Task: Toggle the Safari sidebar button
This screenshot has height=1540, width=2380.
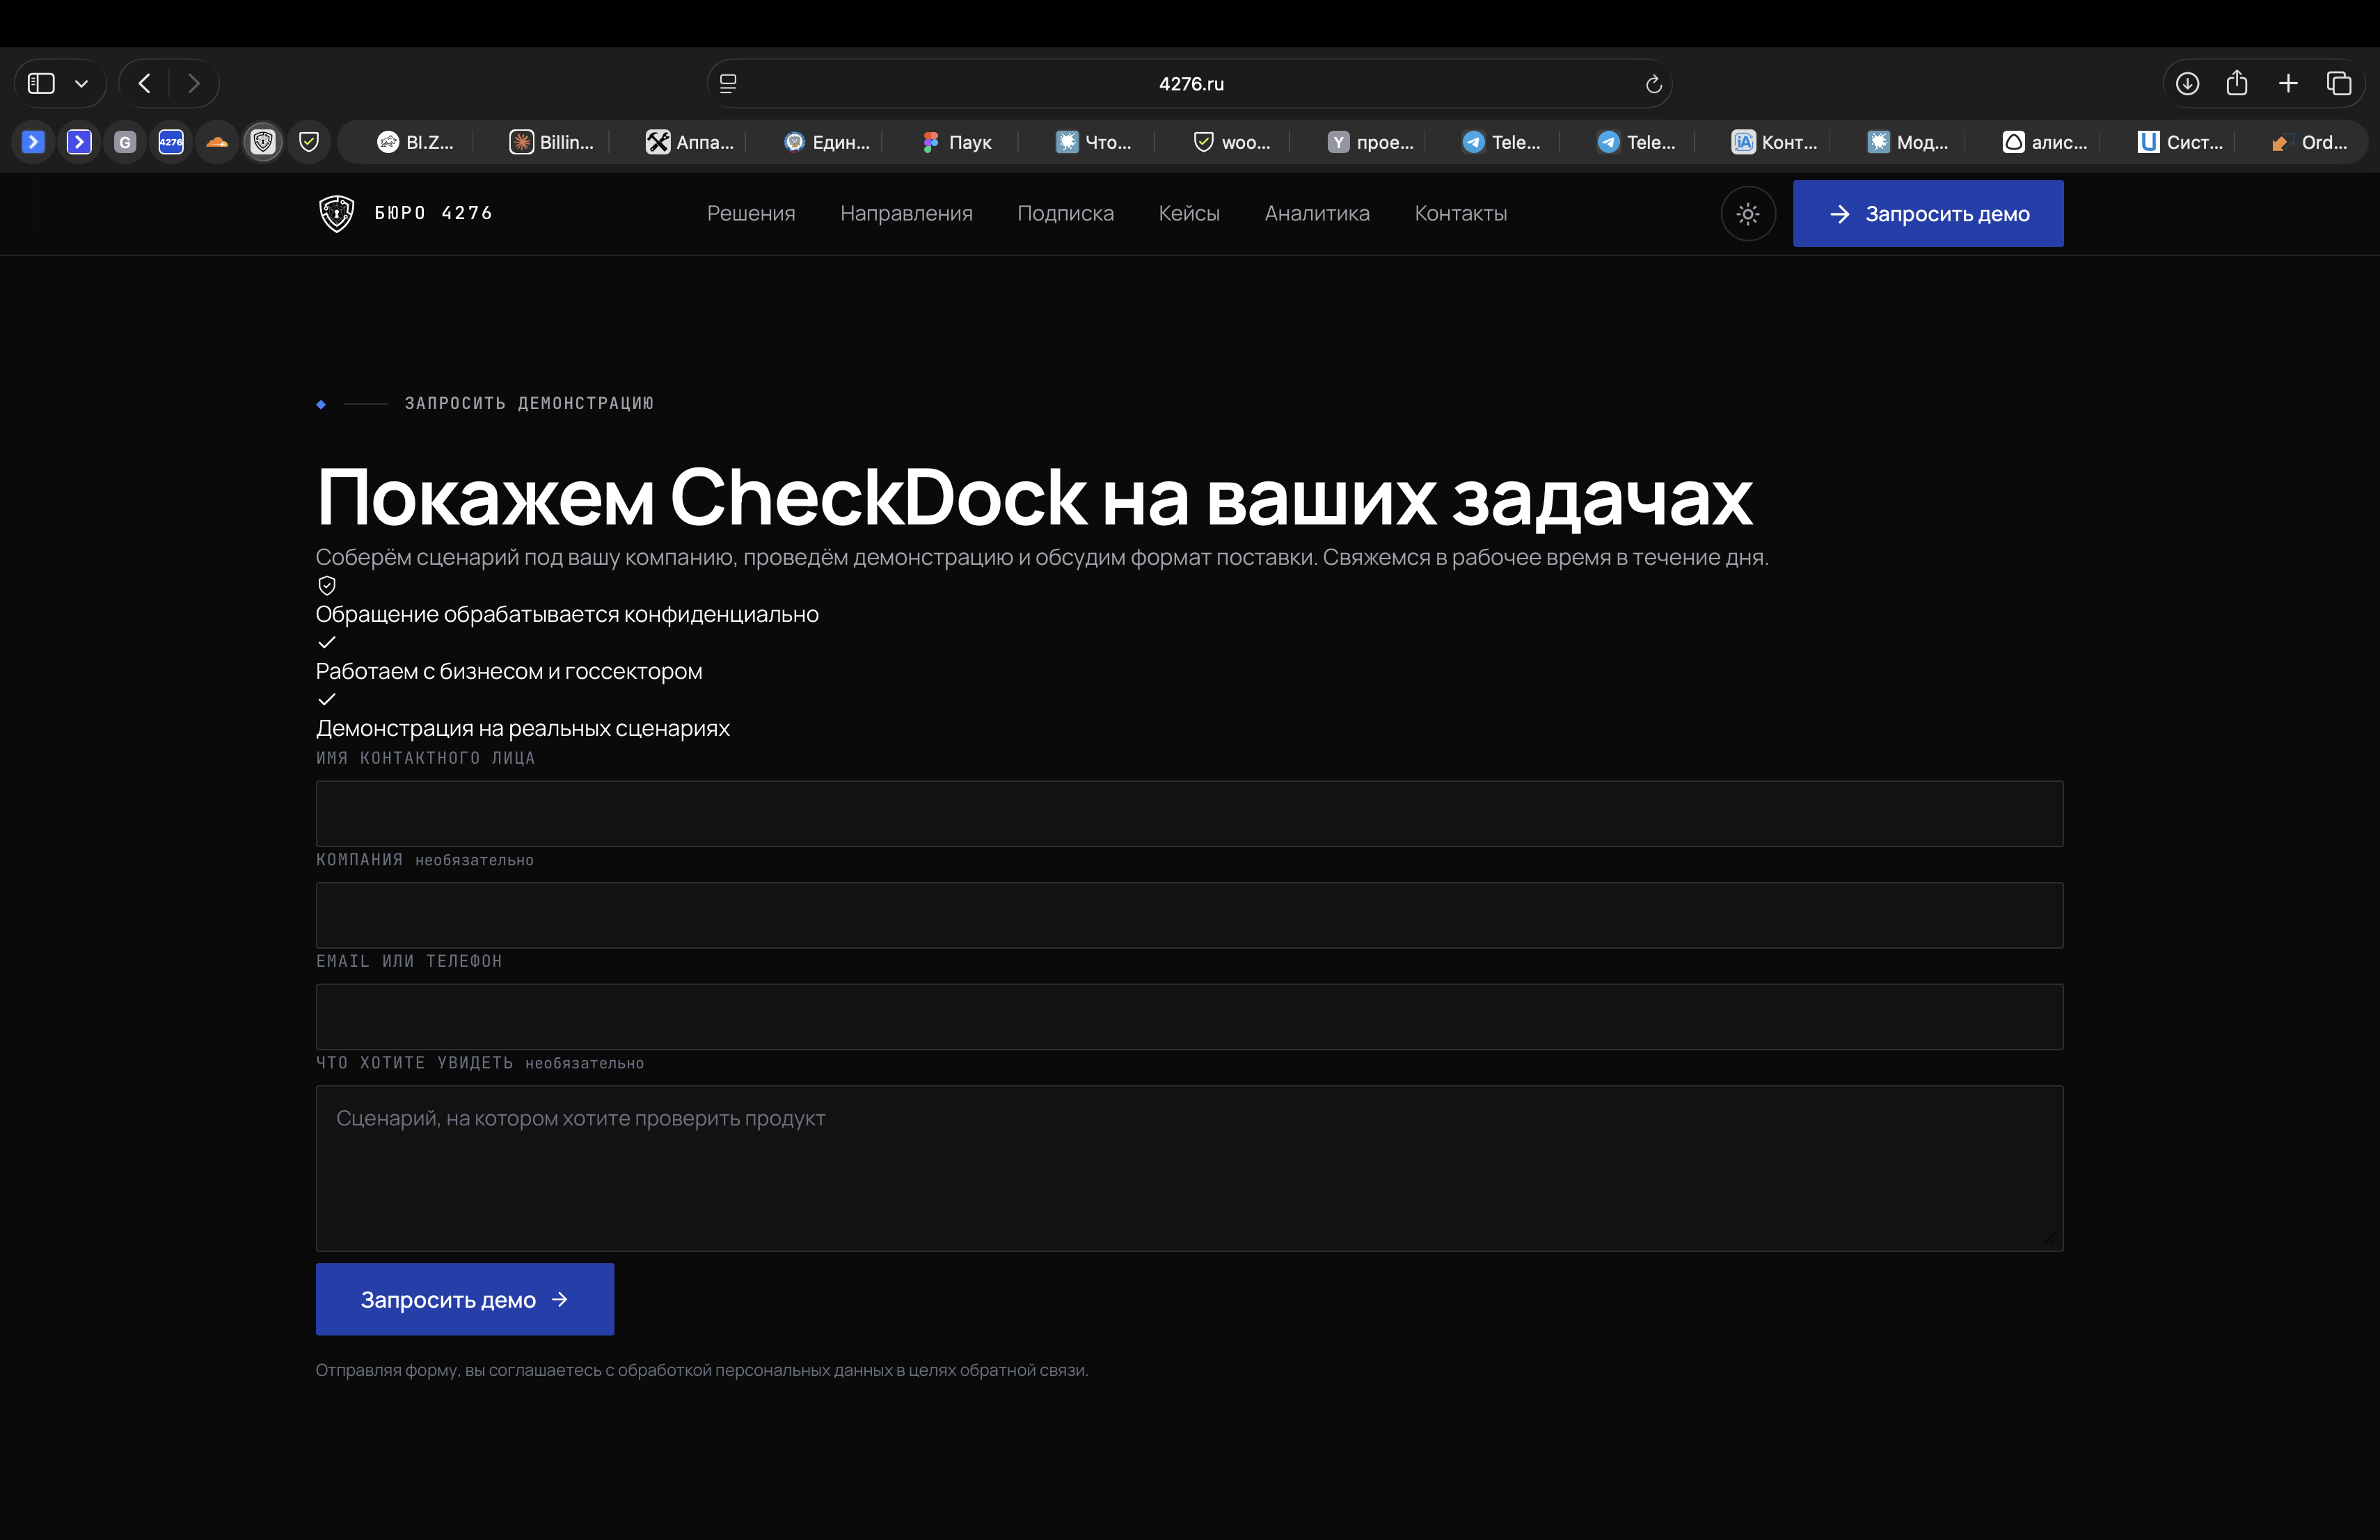Action: point(41,84)
